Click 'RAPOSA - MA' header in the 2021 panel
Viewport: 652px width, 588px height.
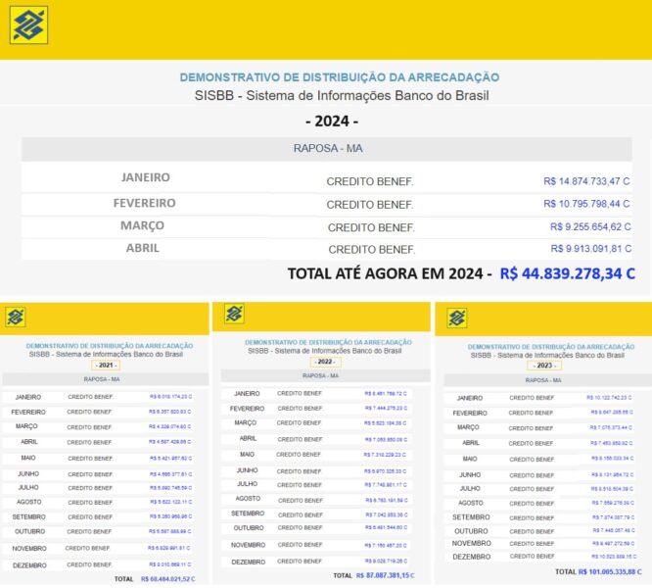(x=102, y=379)
